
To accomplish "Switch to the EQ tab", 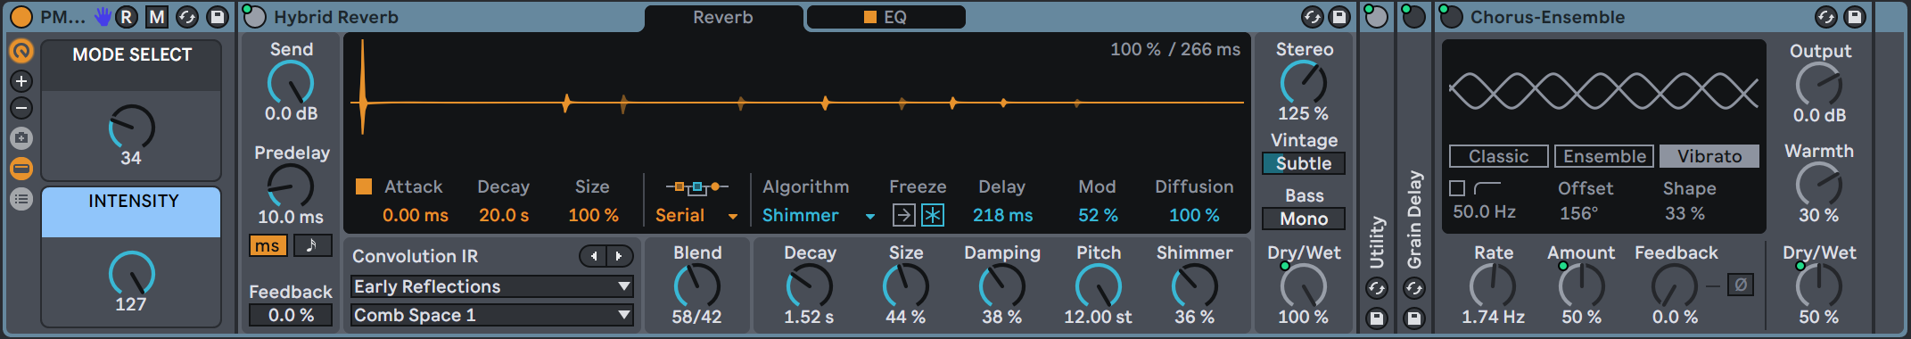I will [885, 17].
